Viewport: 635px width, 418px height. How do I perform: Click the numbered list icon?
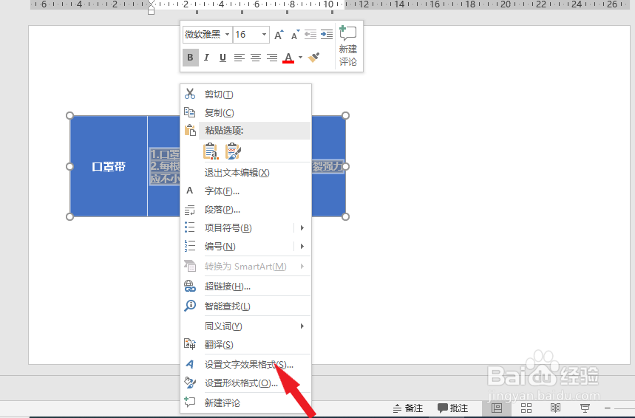point(189,246)
